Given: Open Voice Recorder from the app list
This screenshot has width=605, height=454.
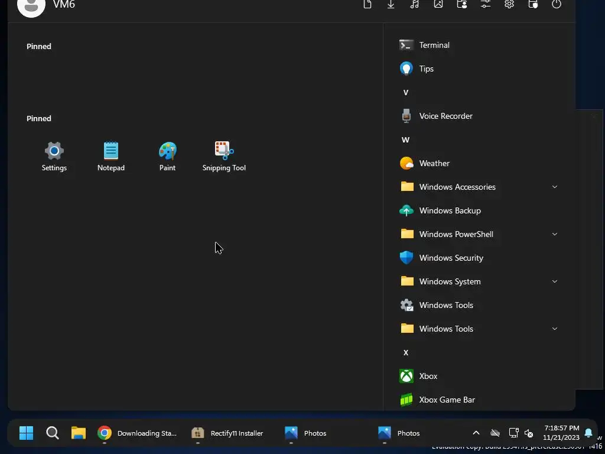Looking at the screenshot, I should tap(479, 116).
